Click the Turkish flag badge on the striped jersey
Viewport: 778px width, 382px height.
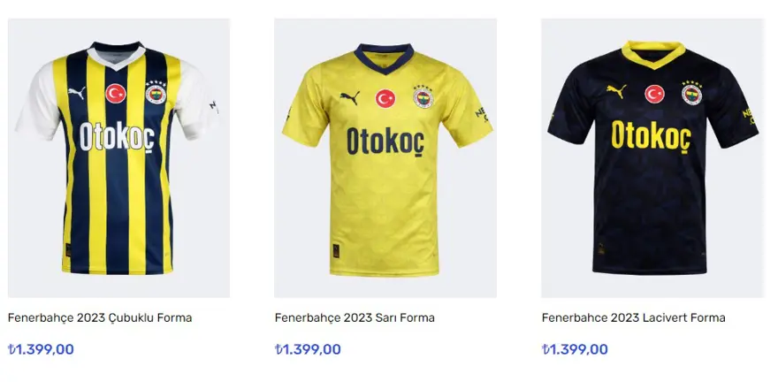tap(116, 93)
